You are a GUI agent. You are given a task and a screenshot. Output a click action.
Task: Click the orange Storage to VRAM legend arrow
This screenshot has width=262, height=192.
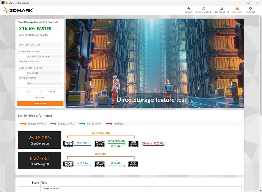[23, 124]
